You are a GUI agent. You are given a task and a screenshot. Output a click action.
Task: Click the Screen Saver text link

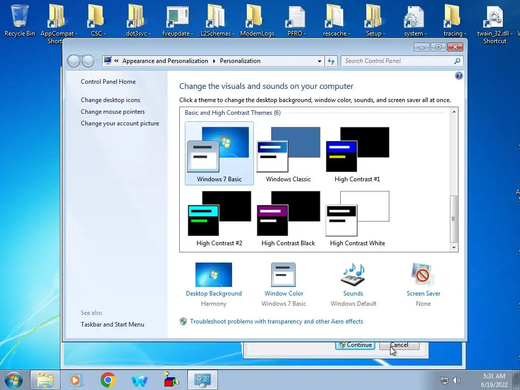tap(424, 294)
